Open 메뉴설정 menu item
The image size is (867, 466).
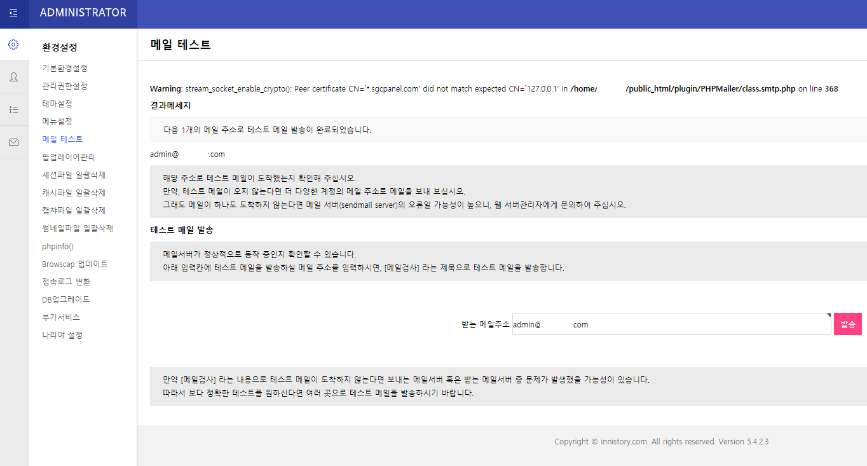(57, 121)
